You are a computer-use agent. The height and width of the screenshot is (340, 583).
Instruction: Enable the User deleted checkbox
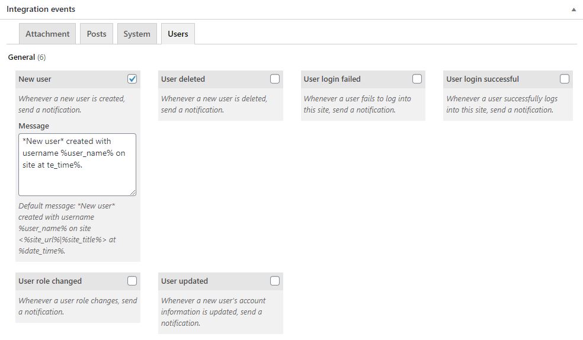coord(275,79)
